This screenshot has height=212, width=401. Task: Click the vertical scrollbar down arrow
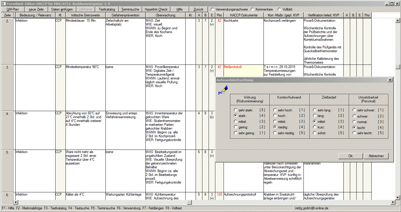(x=398, y=197)
